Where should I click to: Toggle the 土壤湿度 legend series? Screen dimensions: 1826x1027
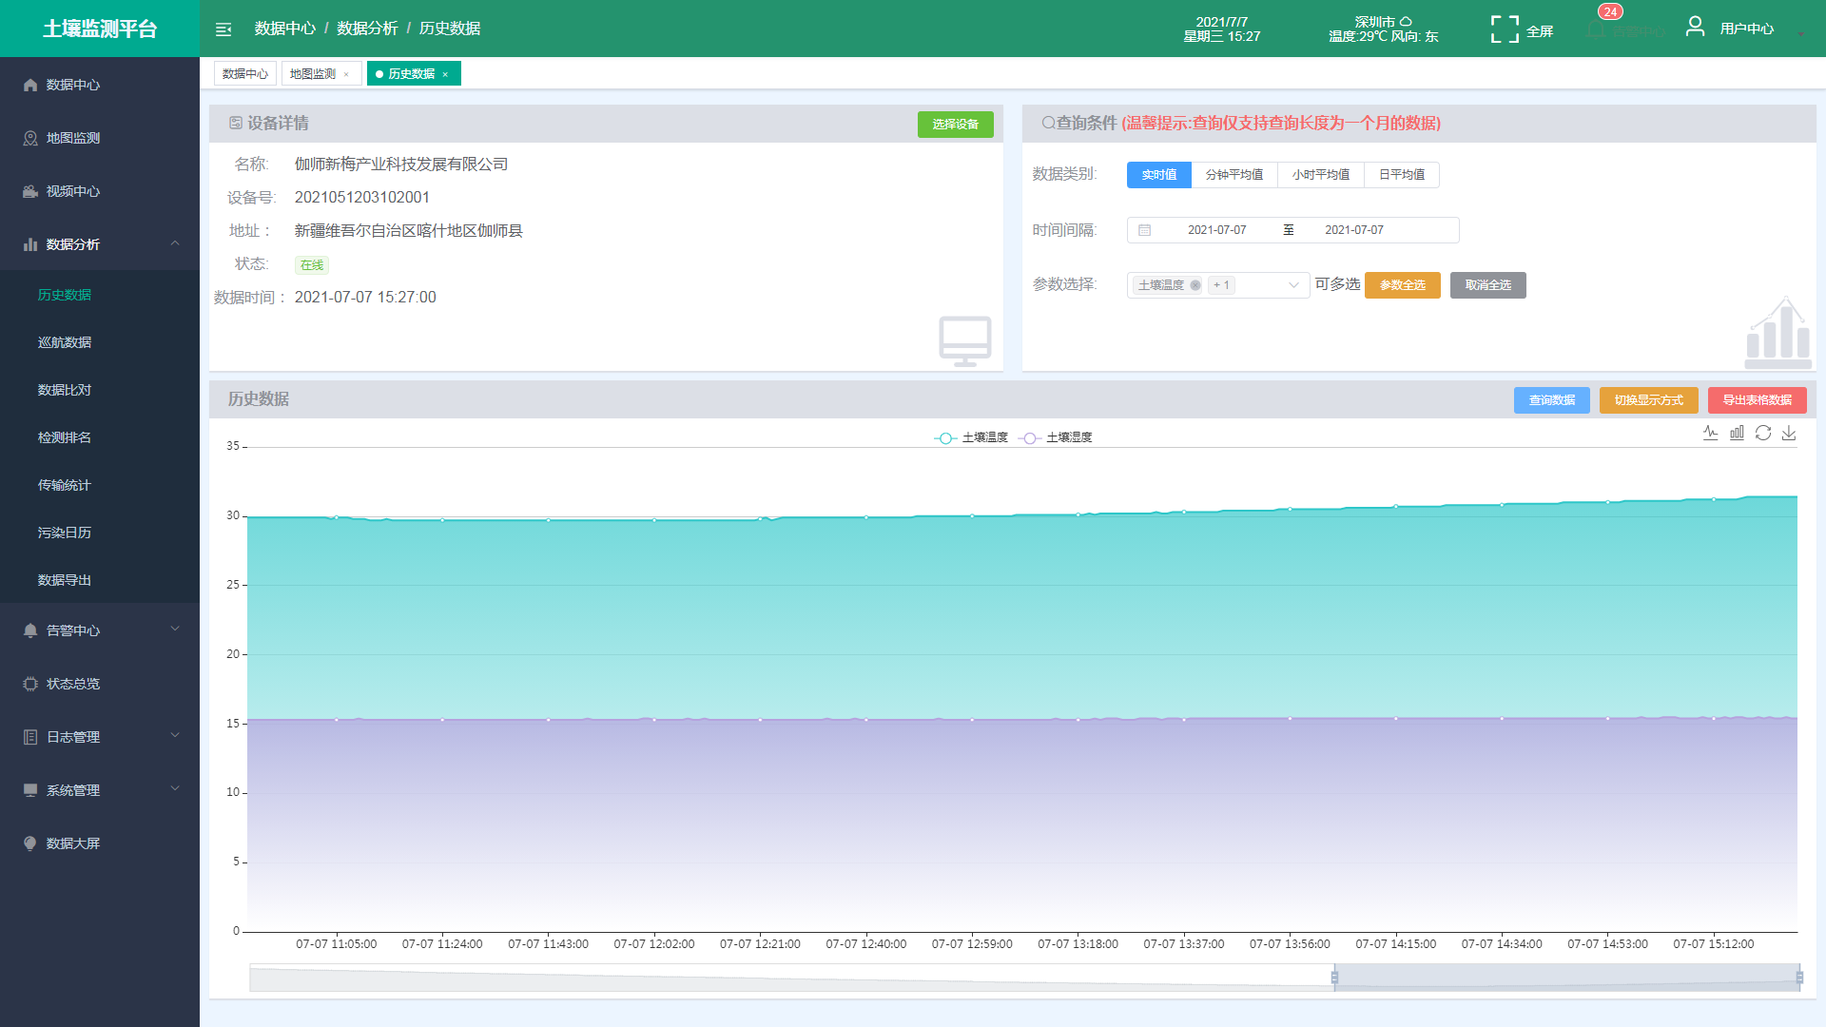pos(1056,437)
